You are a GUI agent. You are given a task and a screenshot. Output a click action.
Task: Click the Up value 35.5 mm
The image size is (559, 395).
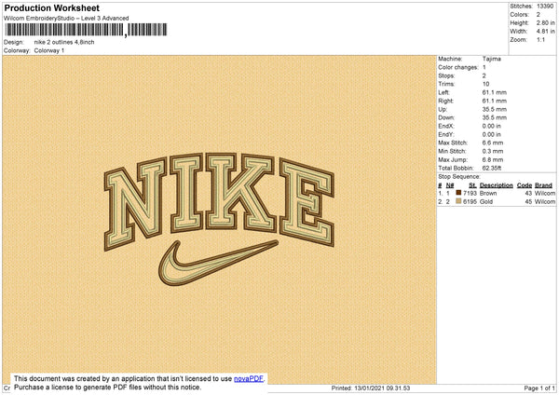tap(495, 109)
